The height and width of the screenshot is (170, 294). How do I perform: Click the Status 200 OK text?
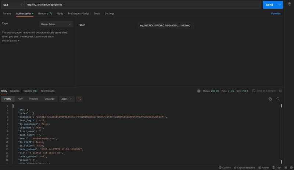tap(211, 91)
